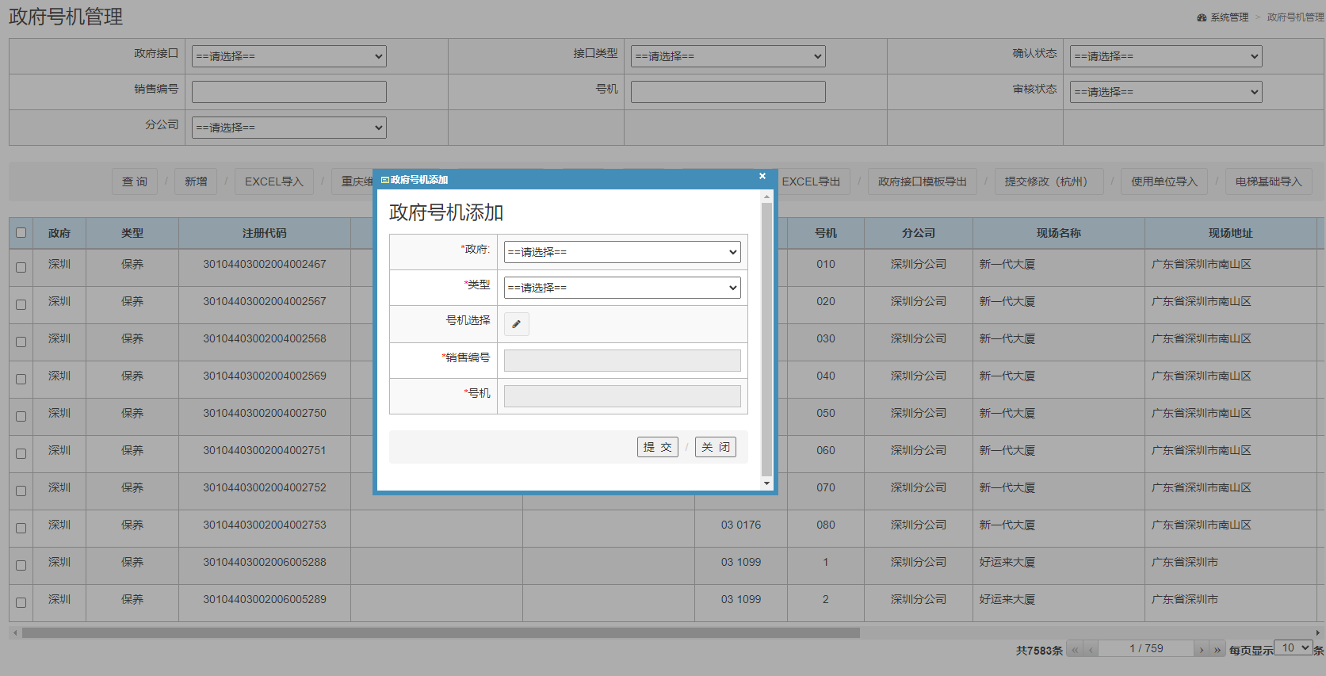1326x676 pixels.
Task: Click the 1 / 759 page indicator
Action: point(1146,648)
